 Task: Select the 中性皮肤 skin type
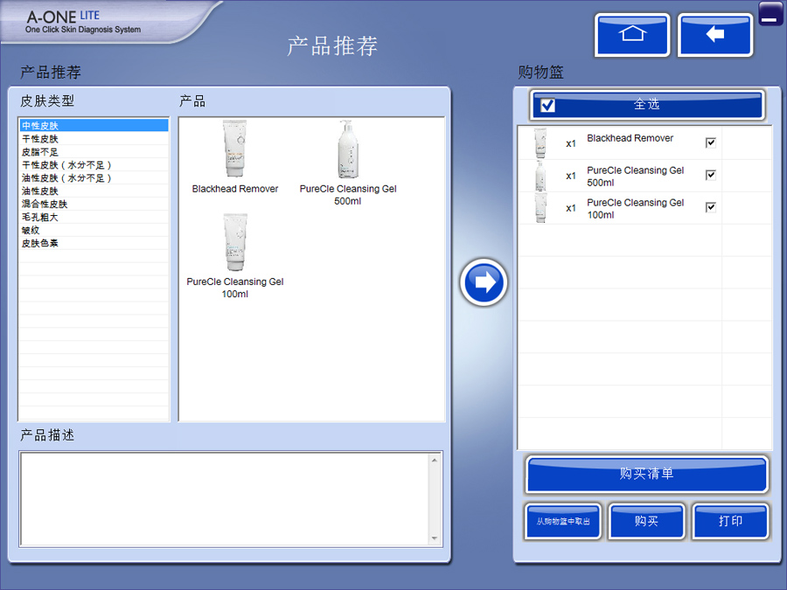point(94,125)
